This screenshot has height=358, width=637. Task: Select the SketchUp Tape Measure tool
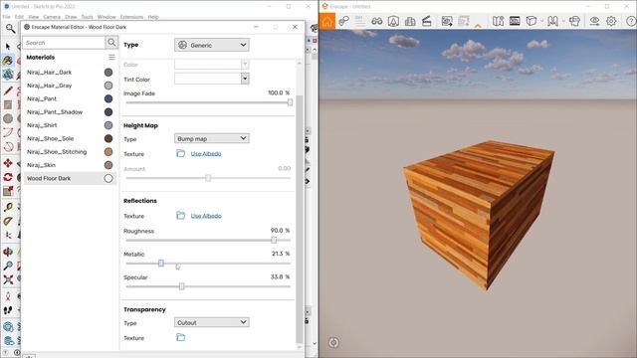click(8, 208)
